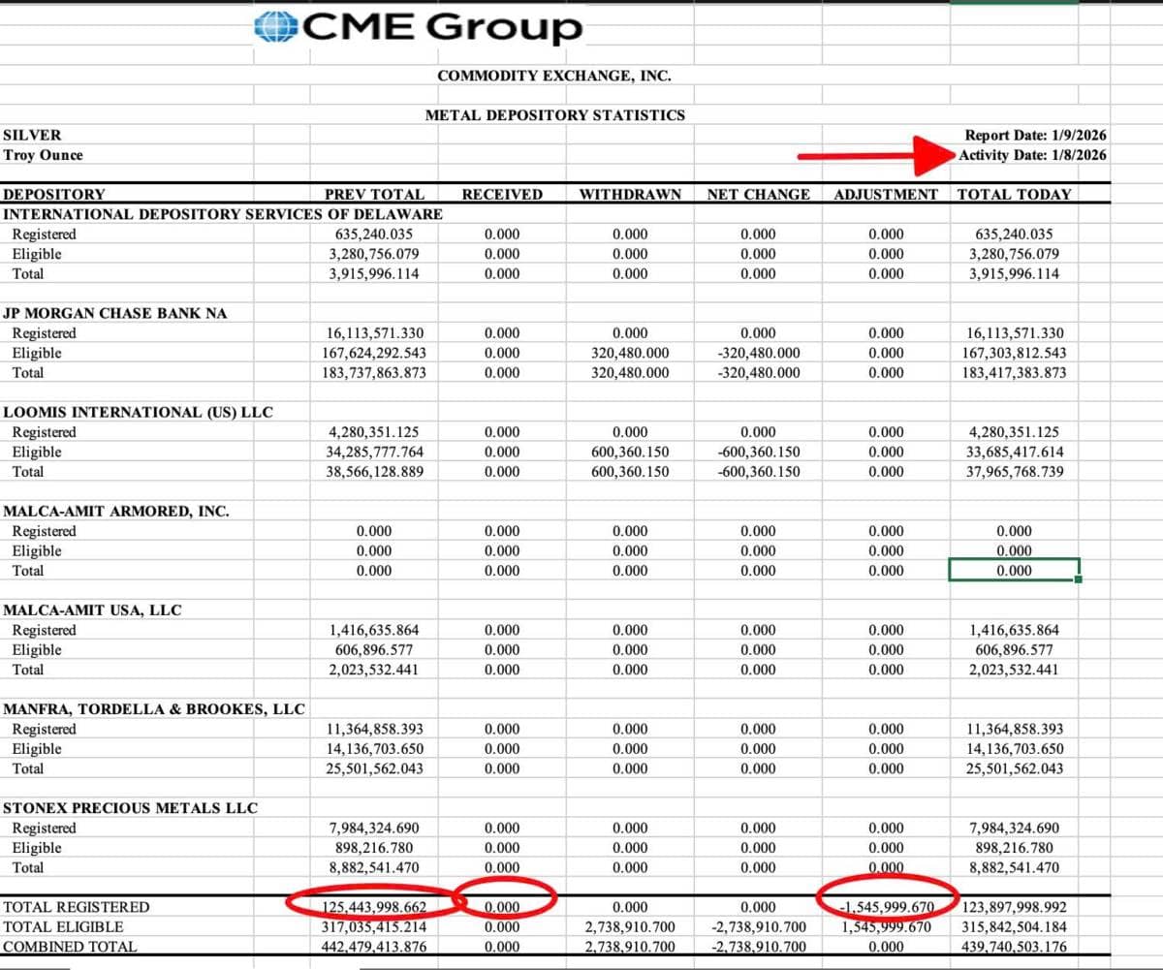Click the METAL DEPOSITORY STATISTICS title
1163x970 pixels.
[554, 115]
